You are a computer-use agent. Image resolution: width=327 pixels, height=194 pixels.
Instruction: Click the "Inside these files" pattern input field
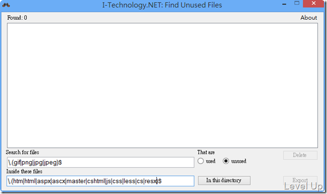[101, 181]
